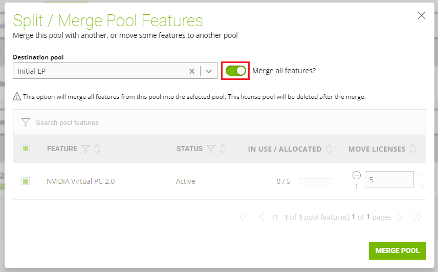Toggle the select-all checkbox in table header
Image resolution: width=438 pixels, height=272 pixels.
tap(26, 149)
